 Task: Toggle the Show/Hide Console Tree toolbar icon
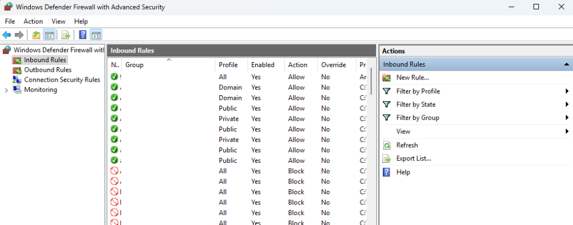pos(49,35)
